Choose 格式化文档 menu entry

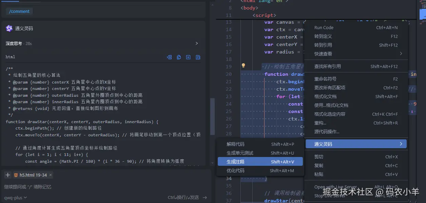[x=356, y=96]
